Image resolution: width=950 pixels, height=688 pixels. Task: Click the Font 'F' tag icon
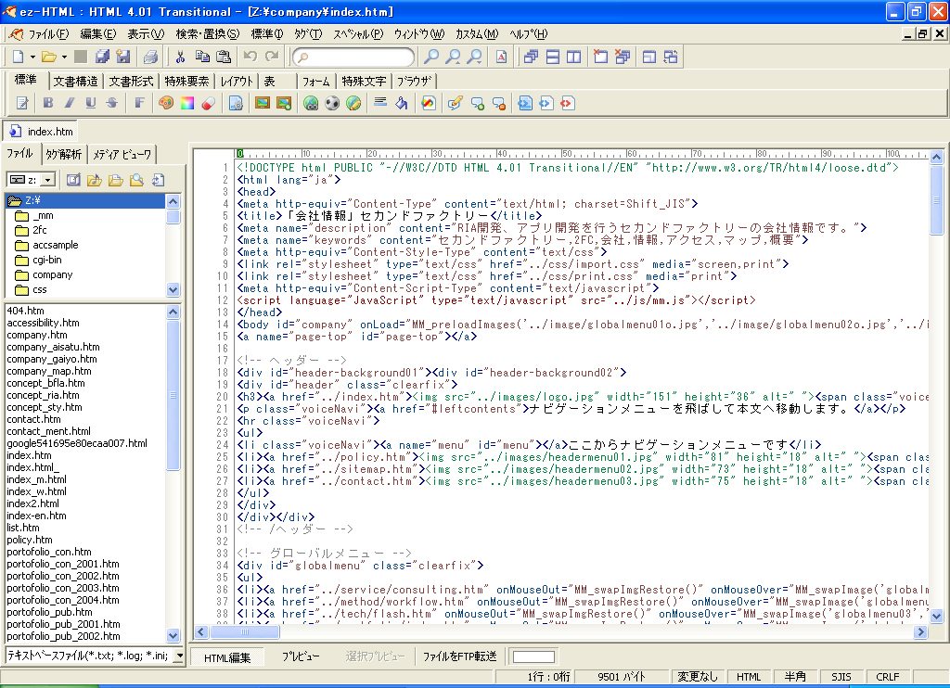point(139,103)
